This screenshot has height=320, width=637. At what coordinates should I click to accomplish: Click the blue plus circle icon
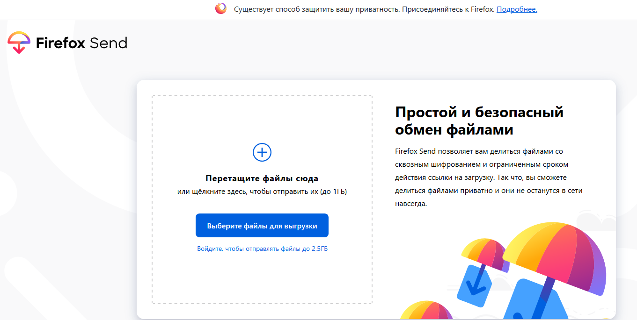coord(262,152)
